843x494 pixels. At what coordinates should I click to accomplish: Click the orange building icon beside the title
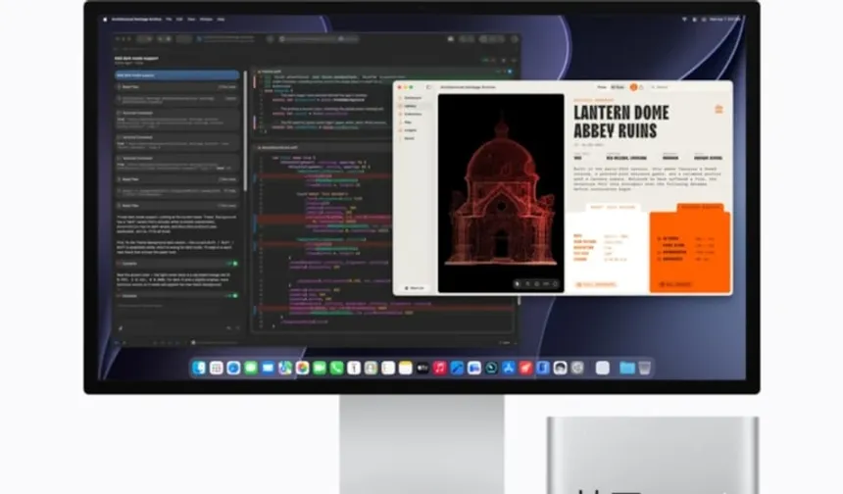719,109
